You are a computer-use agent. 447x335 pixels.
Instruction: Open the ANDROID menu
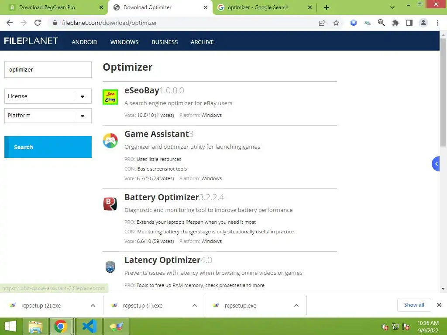(84, 42)
